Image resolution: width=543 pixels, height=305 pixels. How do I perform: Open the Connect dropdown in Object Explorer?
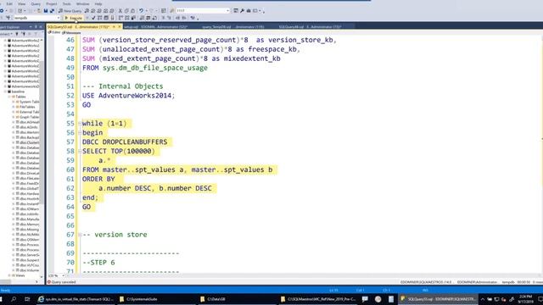pyautogui.click(x=6, y=34)
